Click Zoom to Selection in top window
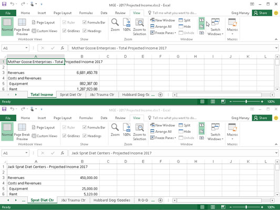 tap(139, 26)
